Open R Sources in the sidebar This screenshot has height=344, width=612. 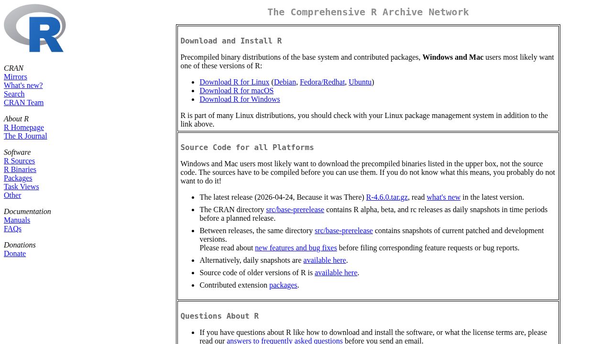(19, 161)
